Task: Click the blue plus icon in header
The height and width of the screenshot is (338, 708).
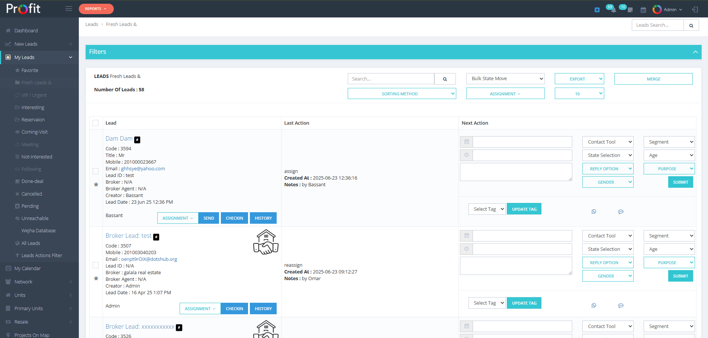Action: click(x=597, y=10)
